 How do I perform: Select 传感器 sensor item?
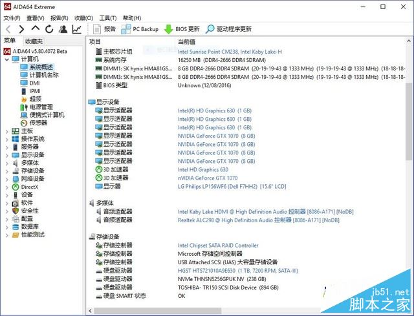[x=38, y=123]
